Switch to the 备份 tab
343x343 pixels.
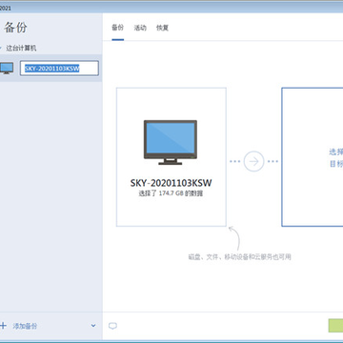click(x=117, y=28)
